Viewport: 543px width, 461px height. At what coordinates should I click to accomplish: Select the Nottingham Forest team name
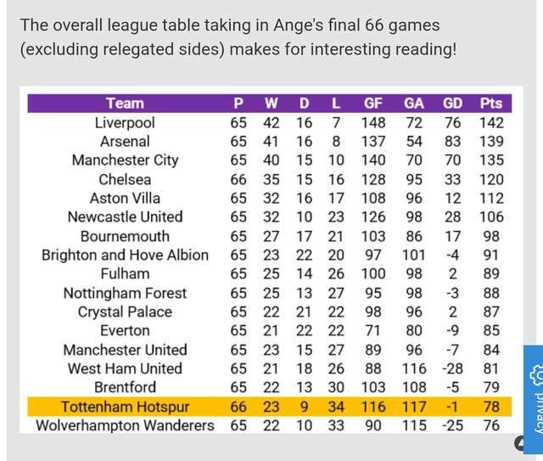pyautogui.click(x=125, y=293)
